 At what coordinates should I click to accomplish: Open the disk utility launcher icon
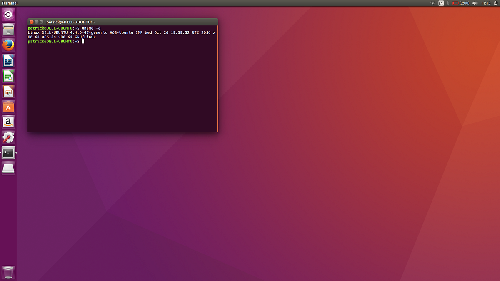[8, 168]
